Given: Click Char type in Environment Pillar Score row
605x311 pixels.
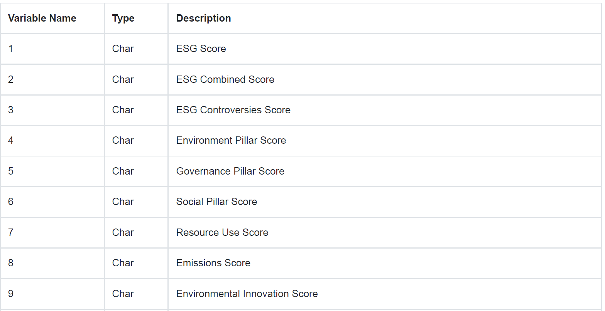Looking at the screenshot, I should coord(123,140).
